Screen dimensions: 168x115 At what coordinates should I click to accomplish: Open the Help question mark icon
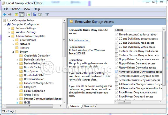point(35,14)
